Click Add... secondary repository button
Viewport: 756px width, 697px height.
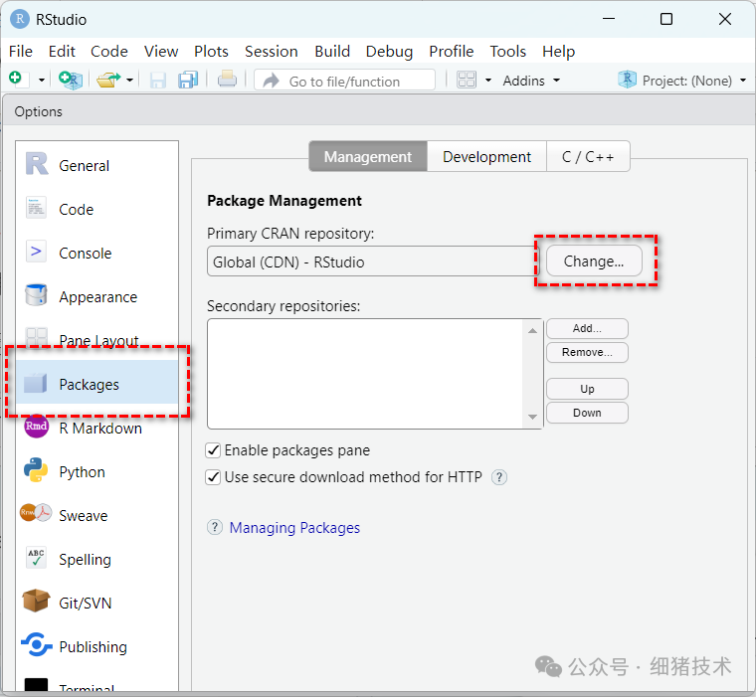coord(587,328)
